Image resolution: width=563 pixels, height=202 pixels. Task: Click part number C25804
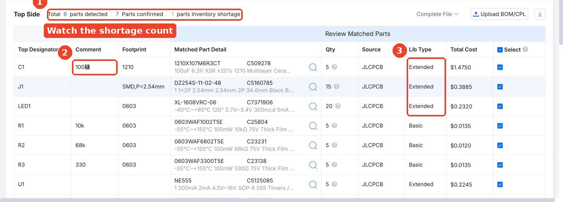(x=257, y=122)
